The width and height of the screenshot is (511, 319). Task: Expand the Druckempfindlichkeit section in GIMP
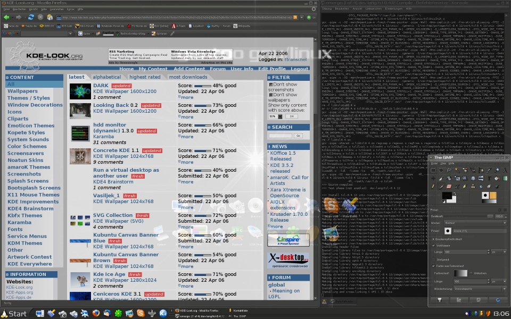click(433, 239)
